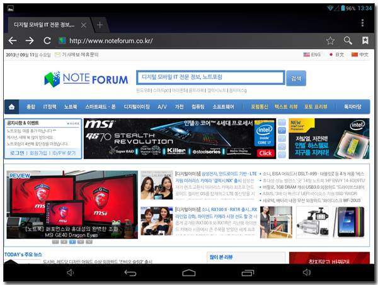Open the Galaxy NX article thumbnail

157,185
